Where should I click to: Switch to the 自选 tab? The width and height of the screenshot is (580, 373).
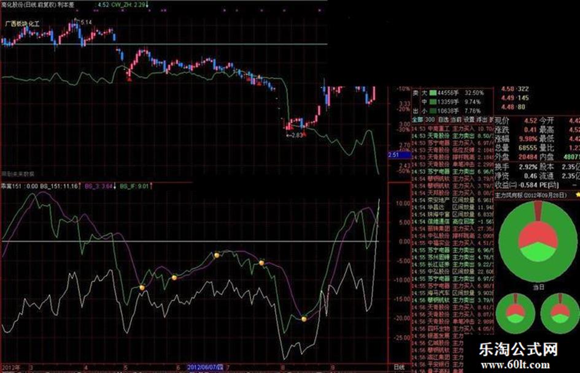click(443, 119)
